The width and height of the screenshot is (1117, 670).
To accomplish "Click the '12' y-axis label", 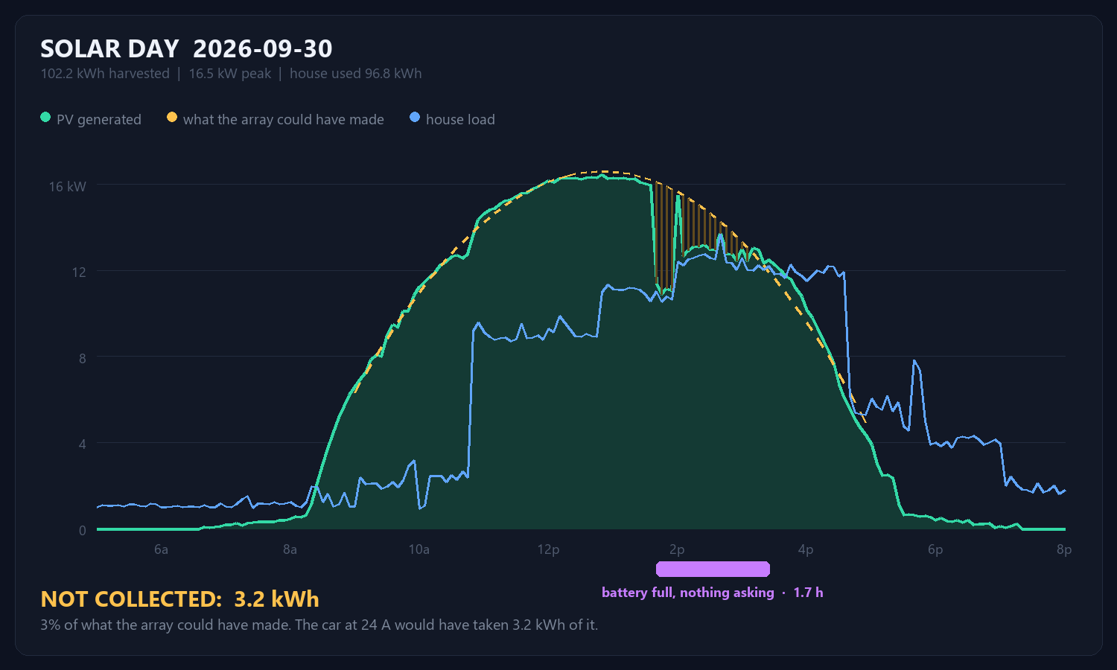I will tap(79, 272).
